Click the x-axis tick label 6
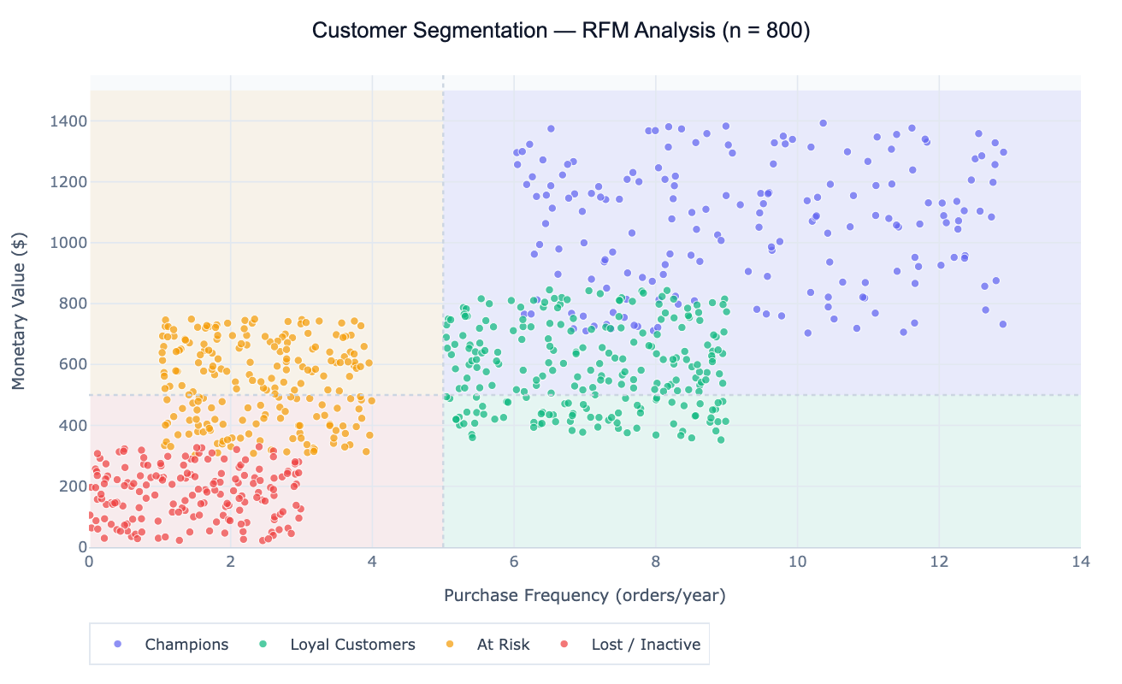The width and height of the screenshot is (1122, 684). tap(514, 562)
